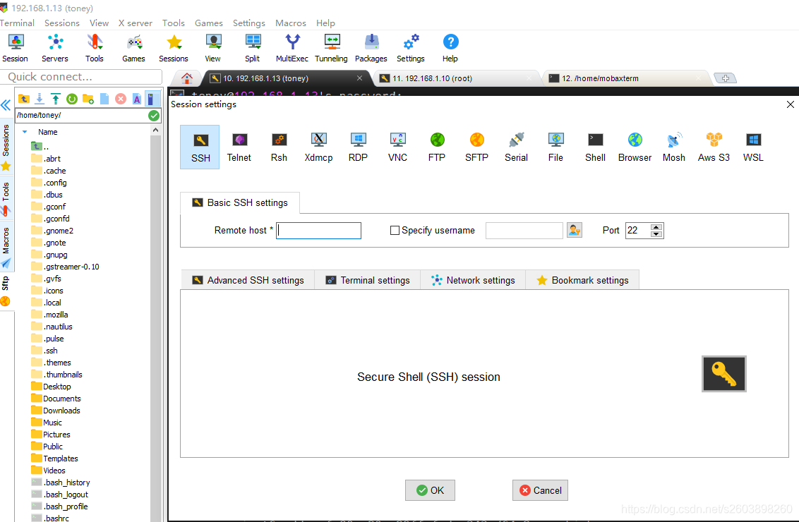Pick the WSL session type
The height and width of the screenshot is (522, 799).
pyautogui.click(x=753, y=147)
